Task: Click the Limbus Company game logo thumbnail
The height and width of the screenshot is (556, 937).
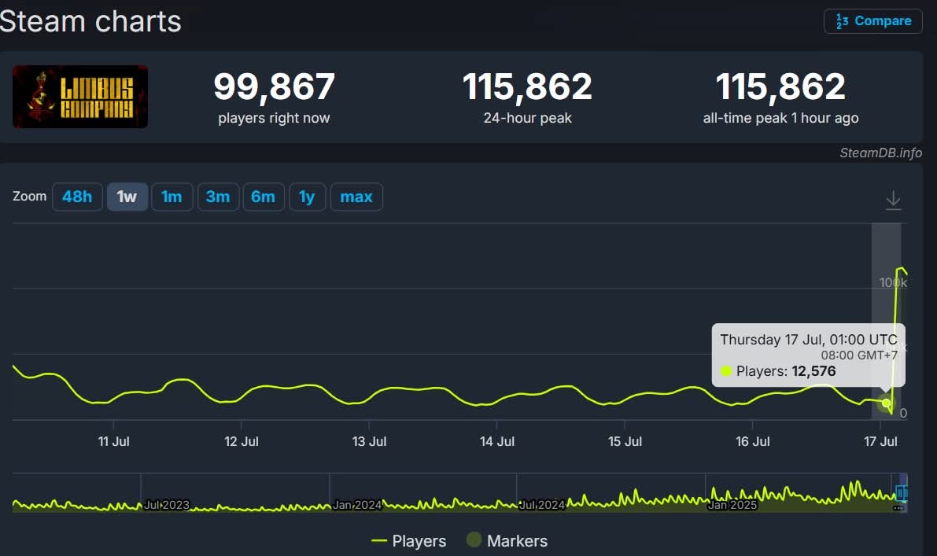Action: coord(80,97)
